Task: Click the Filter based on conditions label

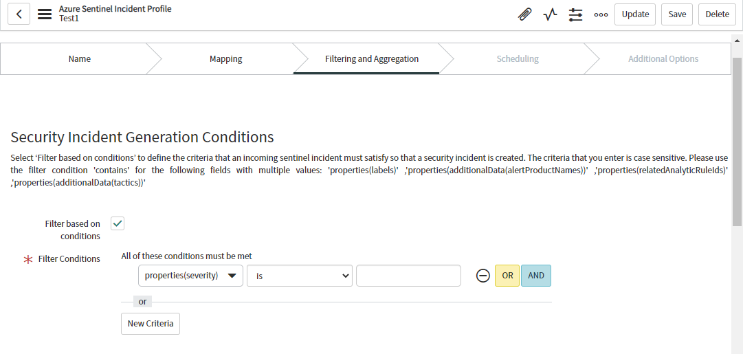Action: [x=72, y=230]
